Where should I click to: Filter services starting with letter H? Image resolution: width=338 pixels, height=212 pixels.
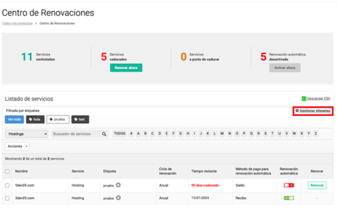click(x=188, y=133)
